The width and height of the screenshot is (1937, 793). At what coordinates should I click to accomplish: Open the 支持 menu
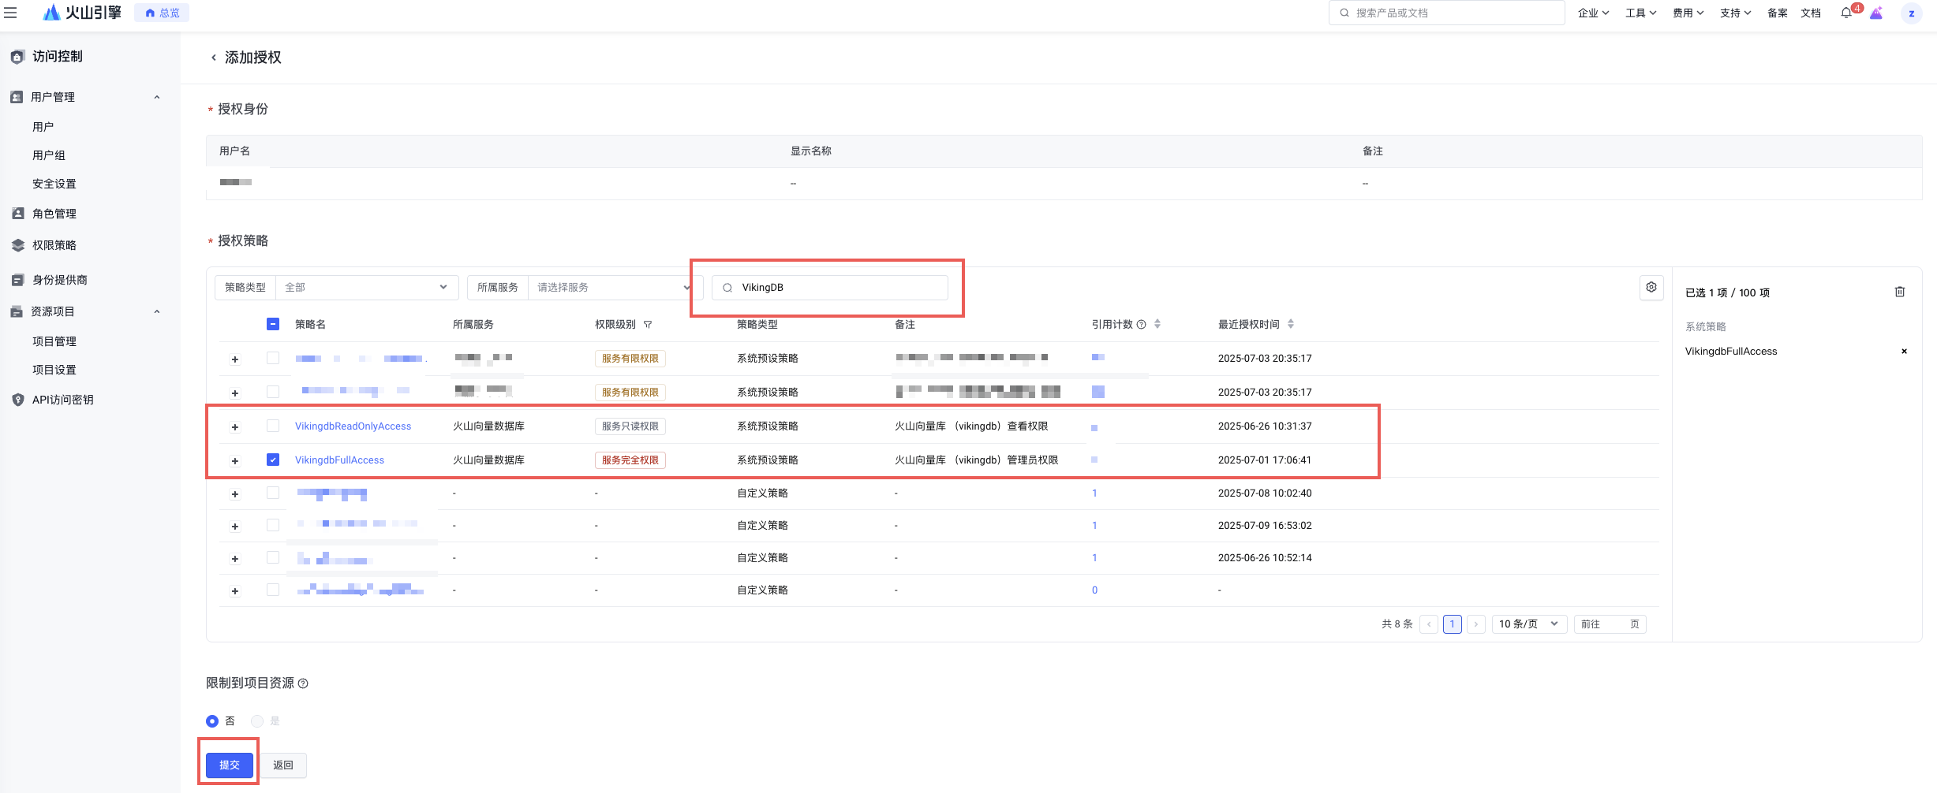tap(1735, 13)
